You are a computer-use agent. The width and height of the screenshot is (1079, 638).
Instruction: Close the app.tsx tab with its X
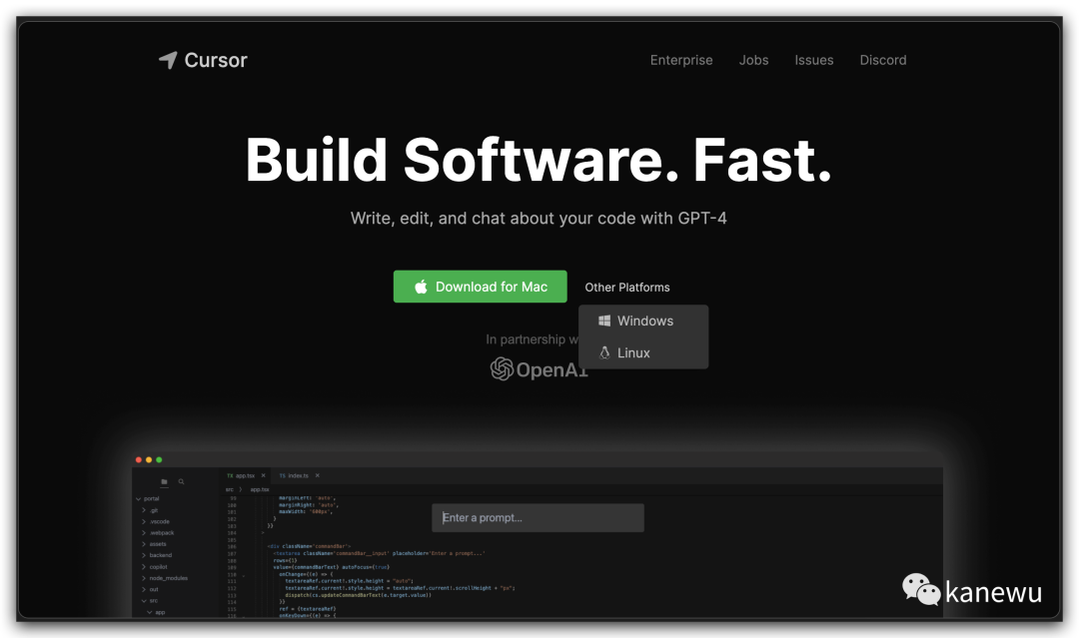point(263,476)
